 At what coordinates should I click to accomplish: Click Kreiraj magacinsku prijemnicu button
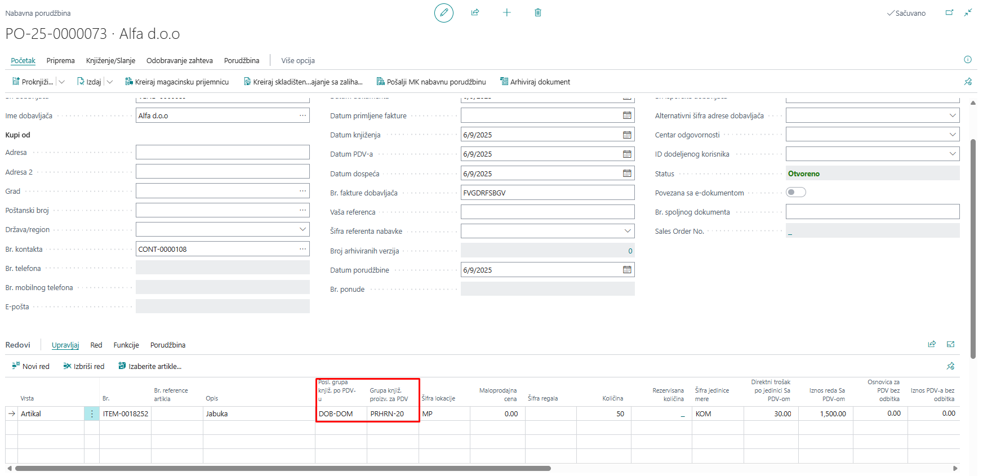tap(177, 82)
